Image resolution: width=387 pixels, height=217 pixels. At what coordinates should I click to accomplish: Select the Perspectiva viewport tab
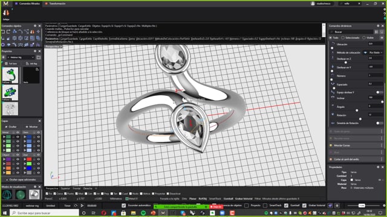52,189
